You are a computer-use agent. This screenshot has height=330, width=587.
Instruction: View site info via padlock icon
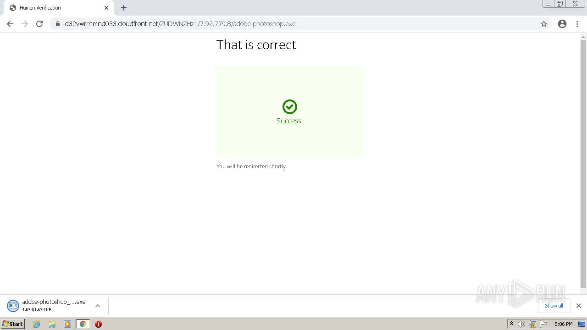[58, 24]
